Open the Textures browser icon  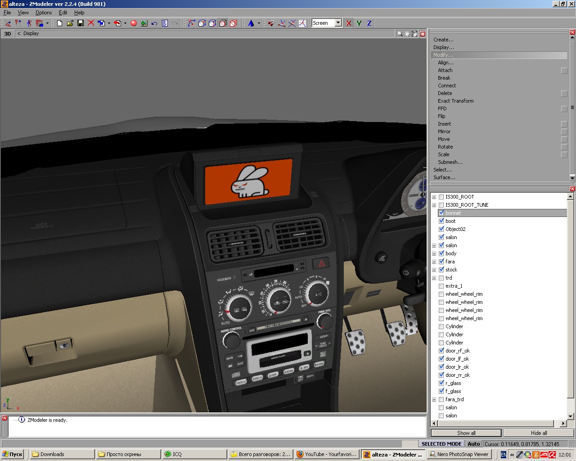pyautogui.click(x=144, y=23)
